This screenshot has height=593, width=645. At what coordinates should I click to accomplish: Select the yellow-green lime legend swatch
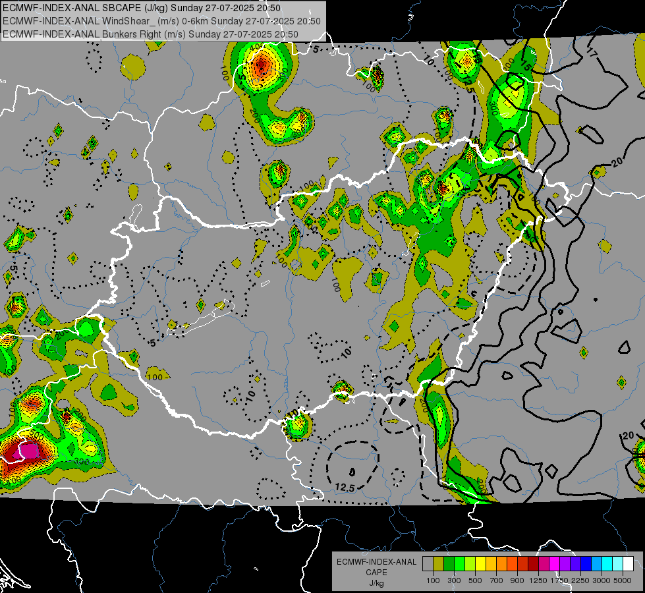click(x=470, y=564)
